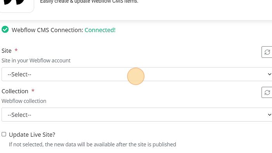The image size is (272, 153).
Task: Click the 'Site' field label
Action: pos(7,51)
